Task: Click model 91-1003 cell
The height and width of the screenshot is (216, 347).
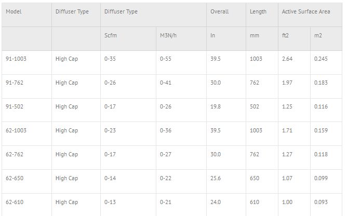Action: (16, 59)
